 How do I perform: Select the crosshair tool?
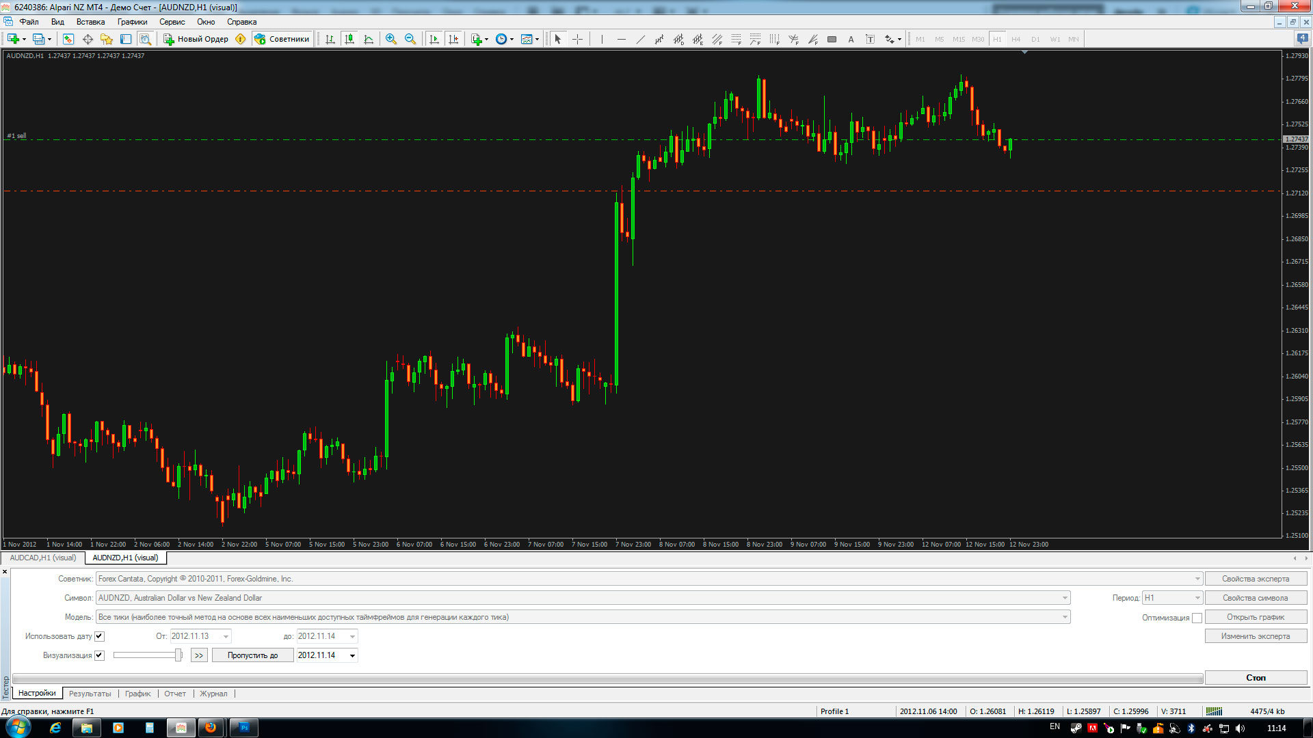click(577, 39)
